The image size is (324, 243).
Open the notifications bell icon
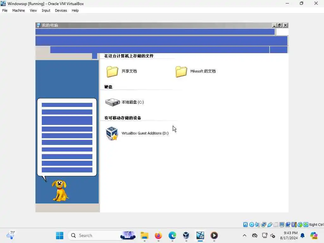pyautogui.click(x=302, y=235)
